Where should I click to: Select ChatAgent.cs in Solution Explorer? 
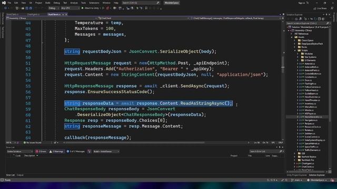click(308, 163)
